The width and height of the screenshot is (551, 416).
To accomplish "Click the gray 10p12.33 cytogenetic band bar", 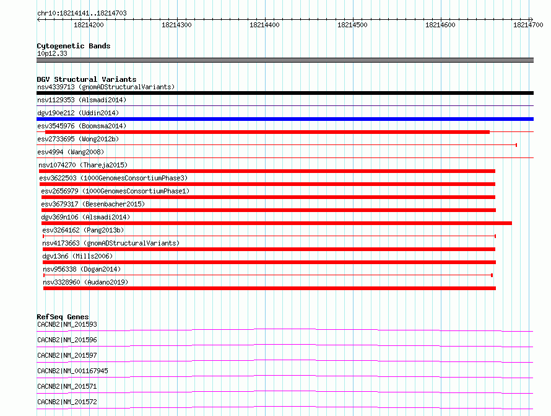I will tap(285, 60).
